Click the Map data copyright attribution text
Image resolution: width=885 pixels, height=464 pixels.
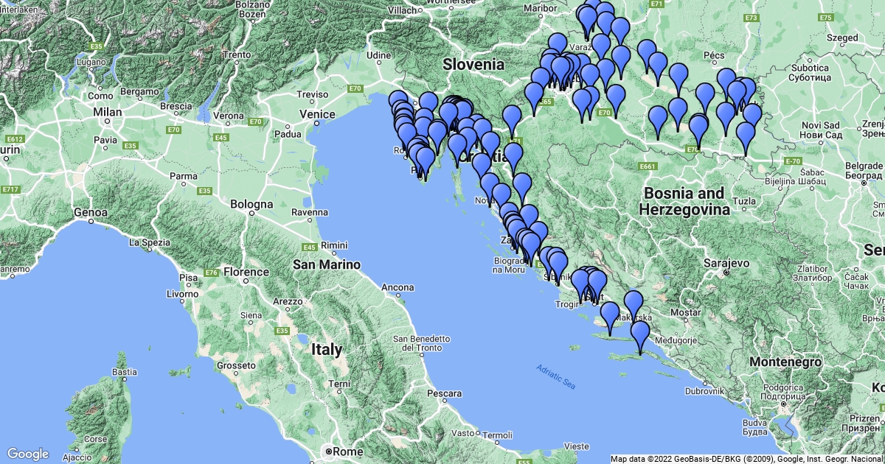[746, 459]
